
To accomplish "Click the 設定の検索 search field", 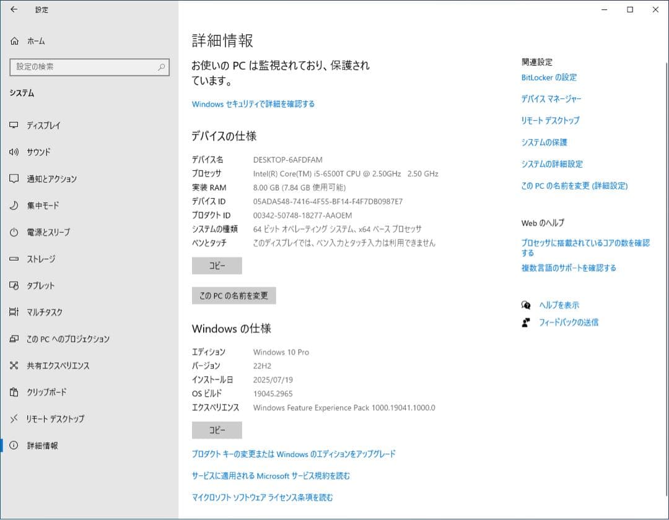I will pyautogui.click(x=89, y=67).
